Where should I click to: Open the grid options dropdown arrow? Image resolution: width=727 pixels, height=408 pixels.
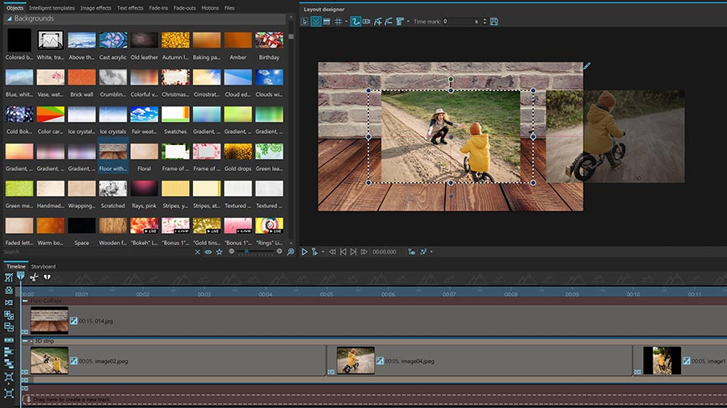[x=347, y=22]
